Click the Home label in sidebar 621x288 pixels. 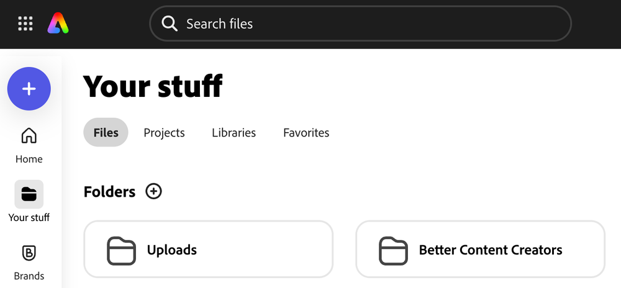click(x=29, y=159)
